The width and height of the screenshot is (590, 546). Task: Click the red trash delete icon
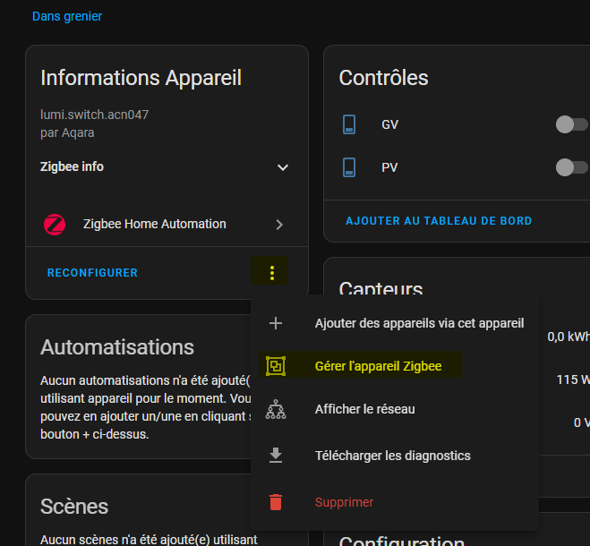276,502
